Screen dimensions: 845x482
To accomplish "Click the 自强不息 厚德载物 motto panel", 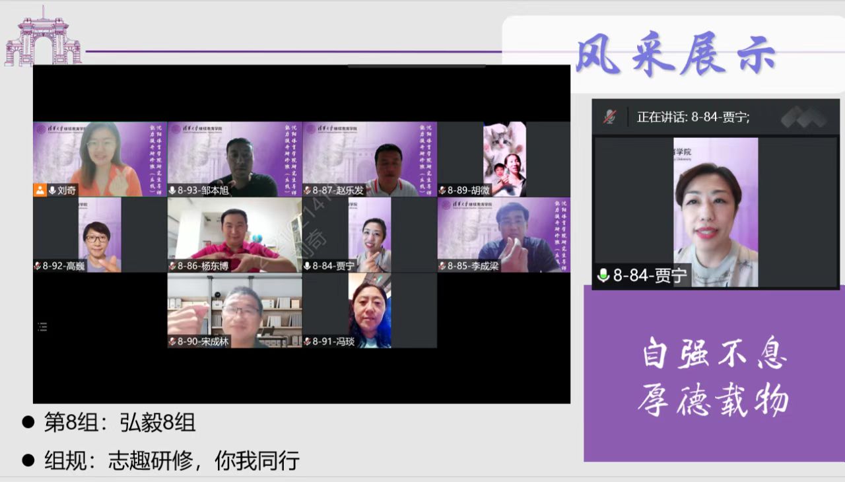I will coord(713,376).
